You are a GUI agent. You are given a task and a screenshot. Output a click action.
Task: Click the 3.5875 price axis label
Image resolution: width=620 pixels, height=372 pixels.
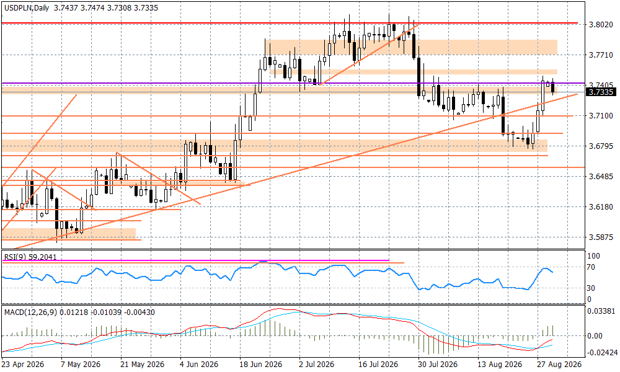click(601, 237)
